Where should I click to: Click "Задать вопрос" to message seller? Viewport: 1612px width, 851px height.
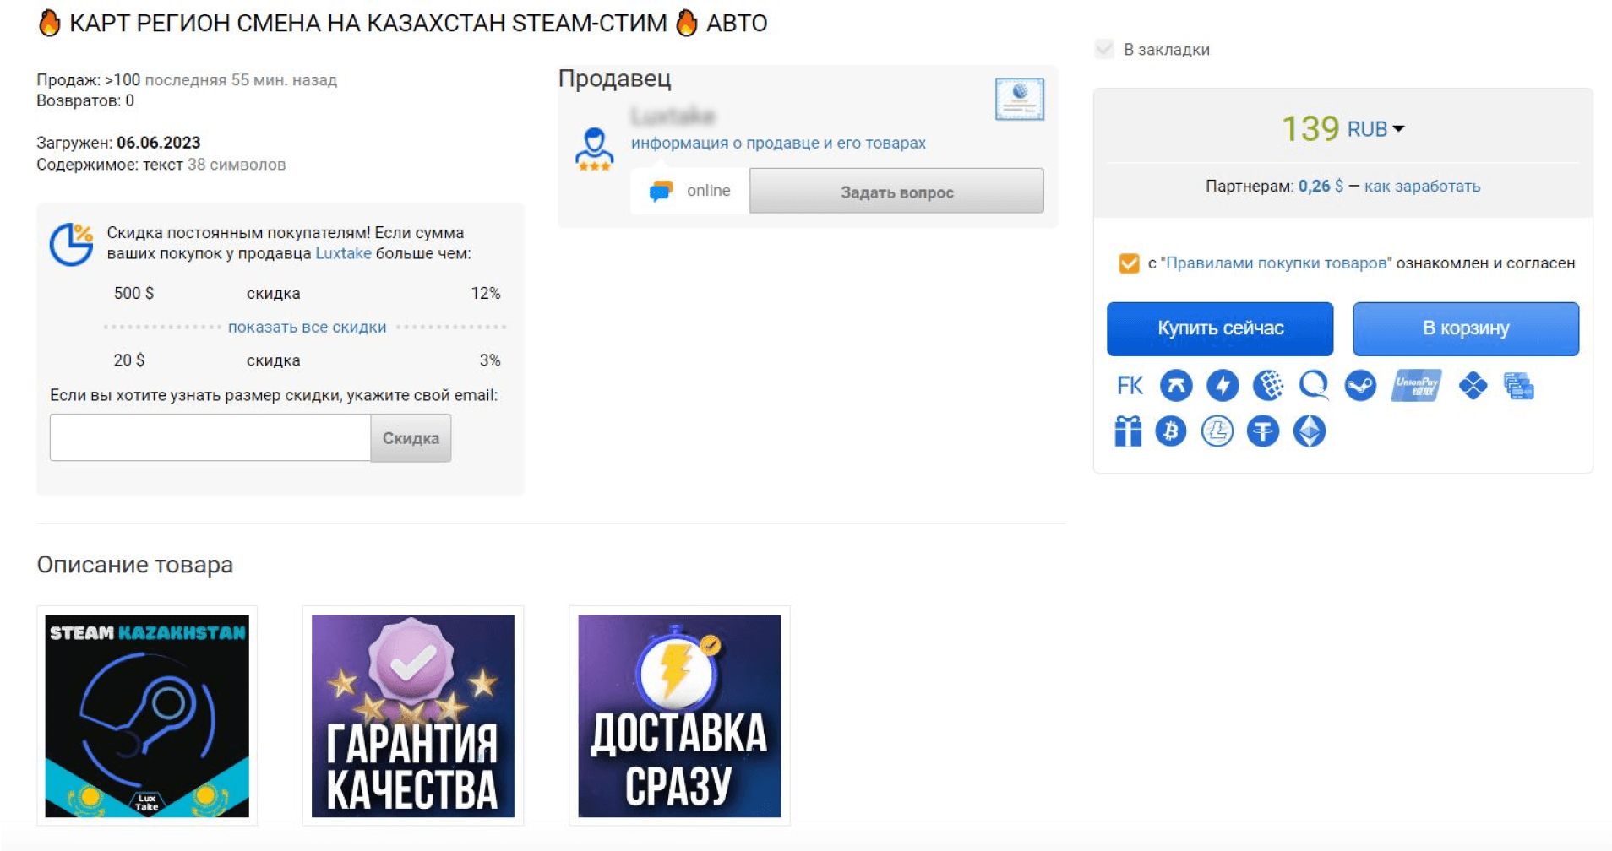pyautogui.click(x=896, y=192)
